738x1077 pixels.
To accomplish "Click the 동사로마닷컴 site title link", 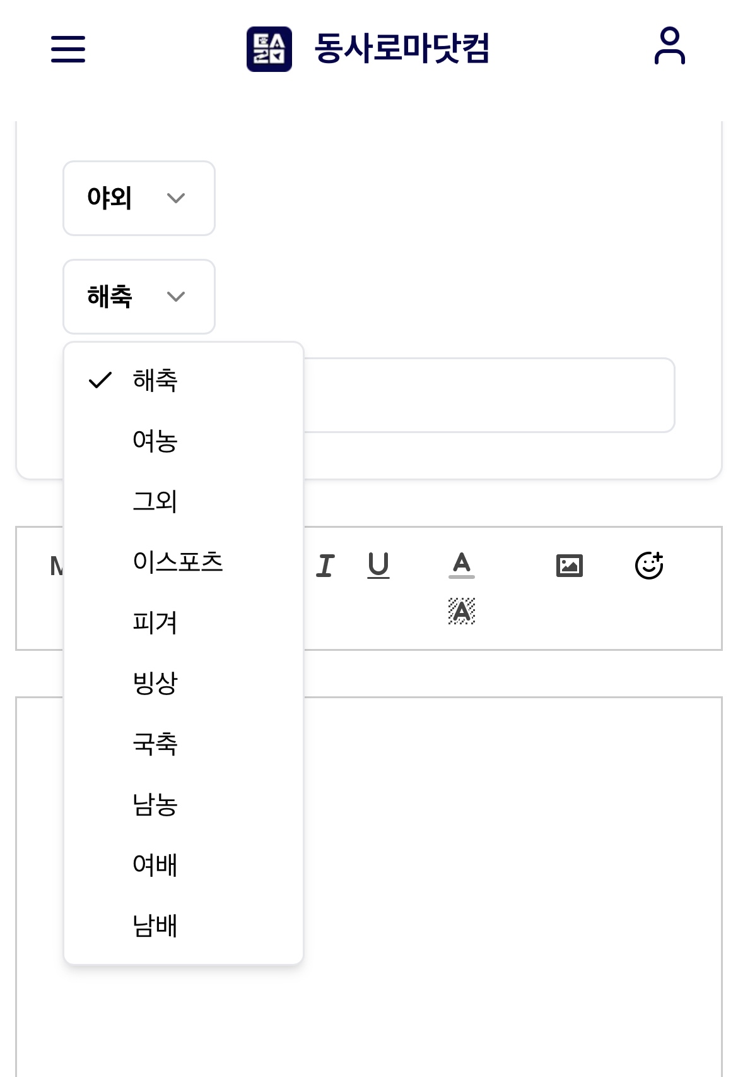I will point(402,49).
